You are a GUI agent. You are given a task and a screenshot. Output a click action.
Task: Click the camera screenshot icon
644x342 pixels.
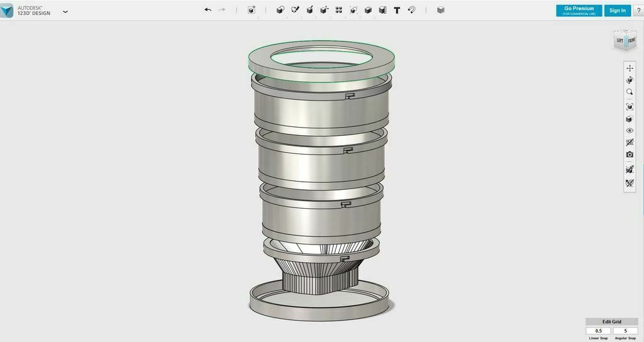(630, 155)
